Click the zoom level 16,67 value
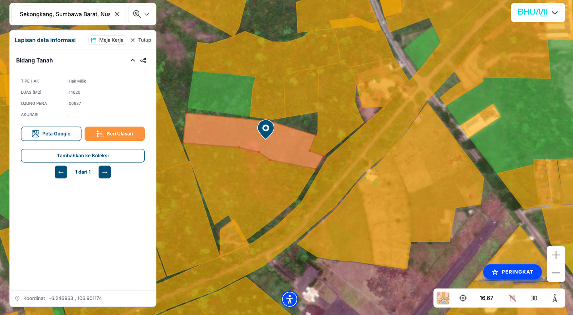The height and width of the screenshot is (315, 573). [x=486, y=298]
